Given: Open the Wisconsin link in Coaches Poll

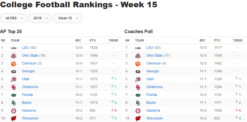Looking at the screenshot, I should coord(155,118).
